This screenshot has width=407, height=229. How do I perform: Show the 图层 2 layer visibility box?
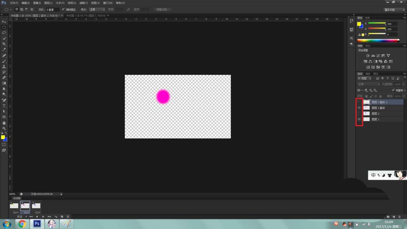pyautogui.click(x=359, y=113)
